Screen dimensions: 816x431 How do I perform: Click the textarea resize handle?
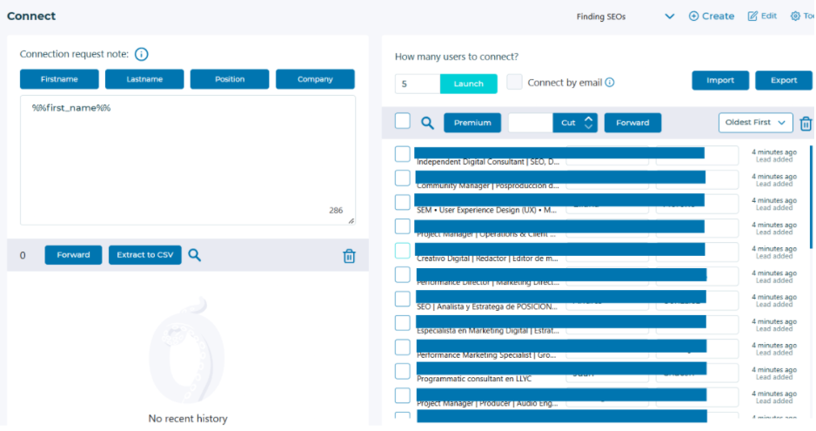click(351, 221)
